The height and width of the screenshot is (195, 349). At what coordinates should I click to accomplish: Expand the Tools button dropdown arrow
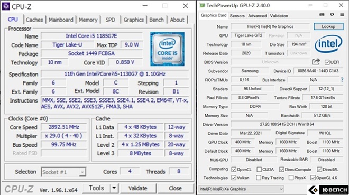click(114, 188)
